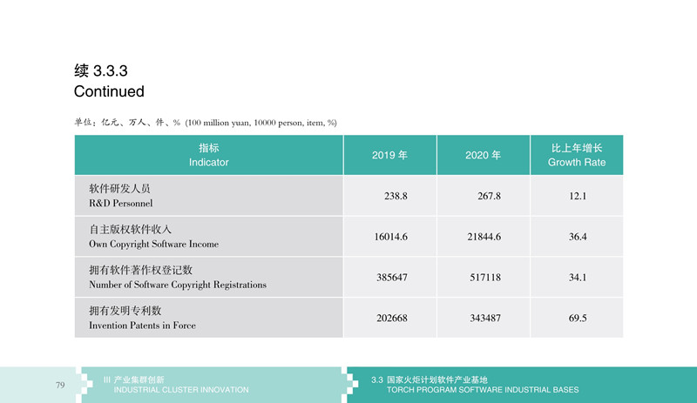Select 'Invention Patents in Force' label
697x403 pixels.
pyautogui.click(x=142, y=326)
